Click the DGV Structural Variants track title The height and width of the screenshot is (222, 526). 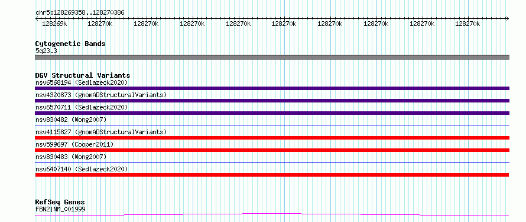click(83, 75)
